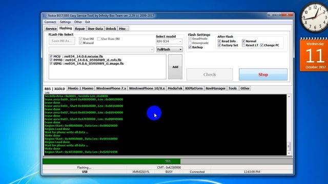Screen dimensions: 328x184
Task: Click the 'Flashing ...' status text
Action: (x=84, y=167)
